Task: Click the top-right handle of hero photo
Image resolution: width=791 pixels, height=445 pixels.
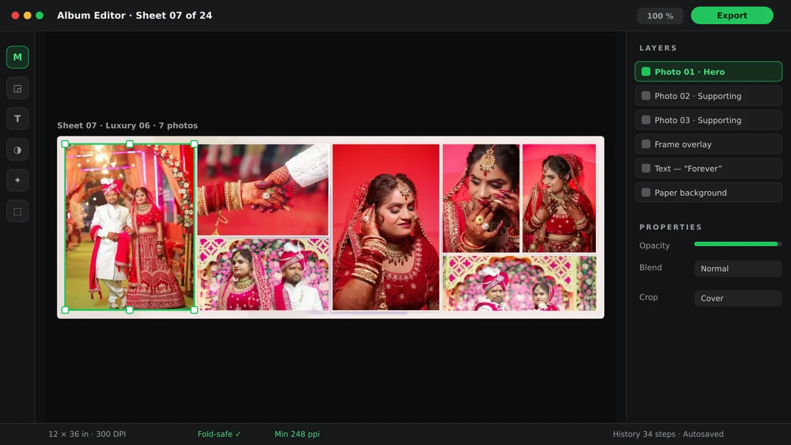Action: pos(194,144)
